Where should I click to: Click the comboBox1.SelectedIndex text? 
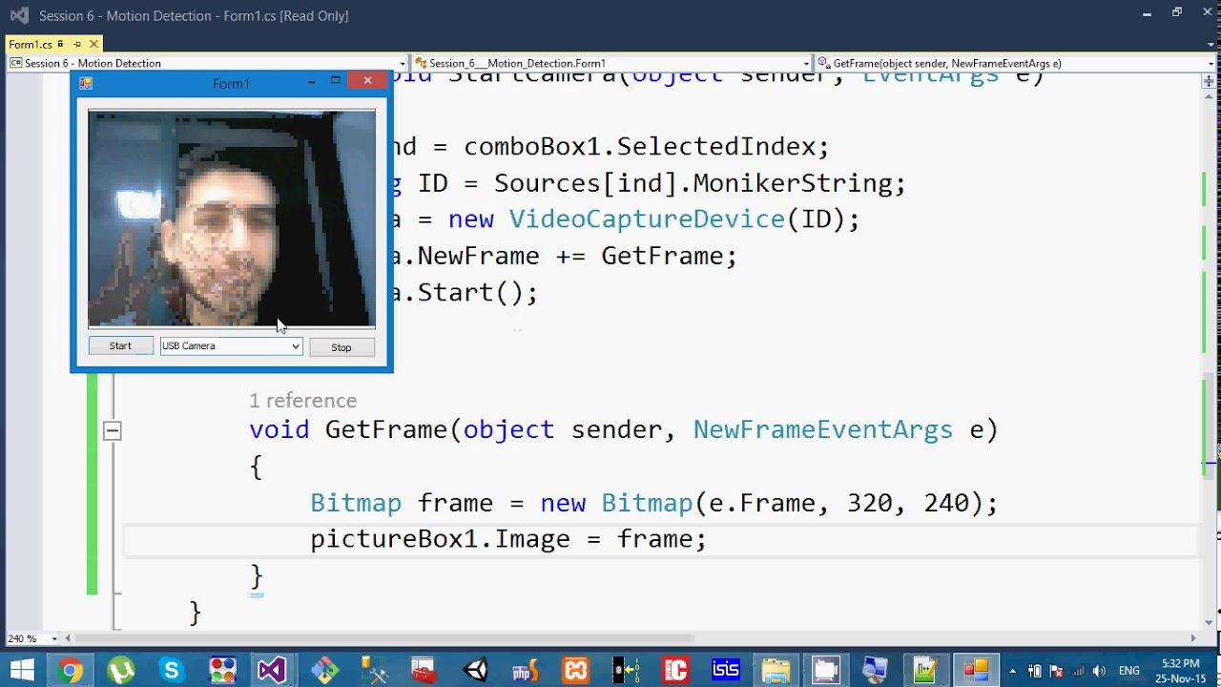tap(646, 147)
